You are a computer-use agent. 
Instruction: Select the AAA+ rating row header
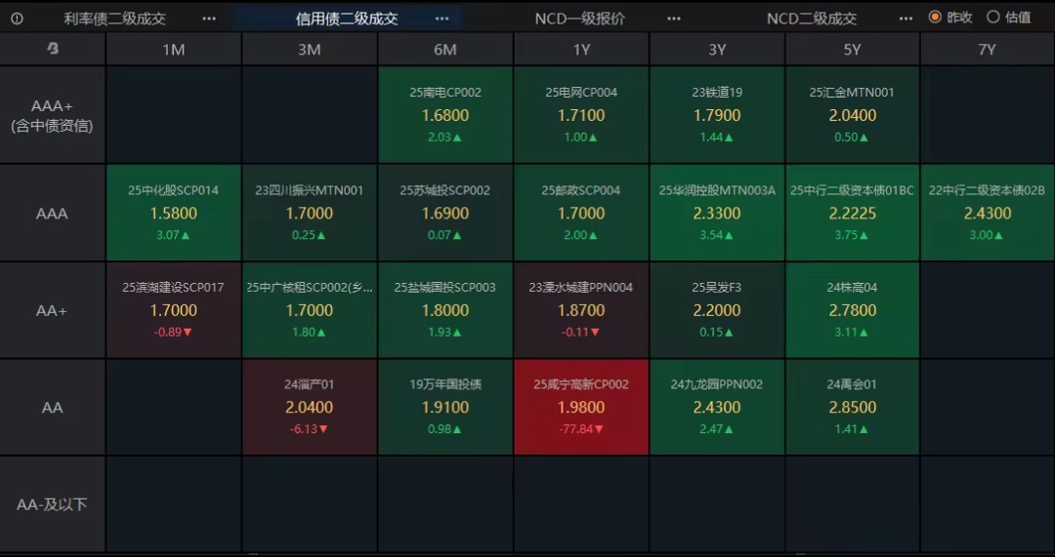(x=53, y=115)
